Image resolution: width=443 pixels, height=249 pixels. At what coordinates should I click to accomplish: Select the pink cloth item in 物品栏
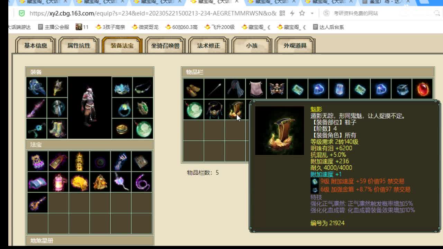[x=256, y=89]
